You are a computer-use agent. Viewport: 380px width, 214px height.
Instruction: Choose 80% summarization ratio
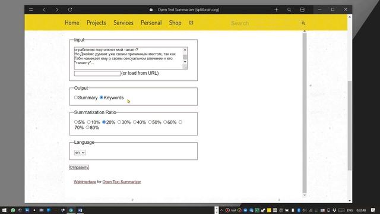[87, 127]
